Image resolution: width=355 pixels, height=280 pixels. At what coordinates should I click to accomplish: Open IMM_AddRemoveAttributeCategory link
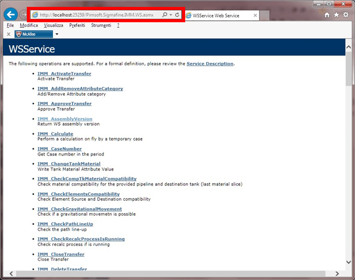[80, 89]
